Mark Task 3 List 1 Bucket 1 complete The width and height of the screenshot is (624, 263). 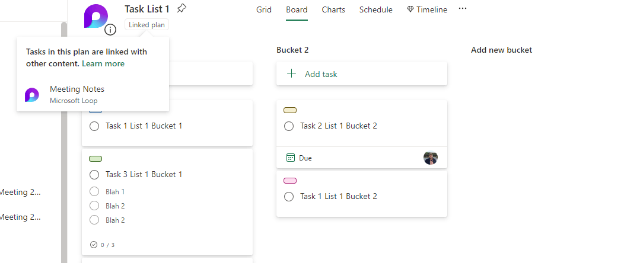pos(94,175)
